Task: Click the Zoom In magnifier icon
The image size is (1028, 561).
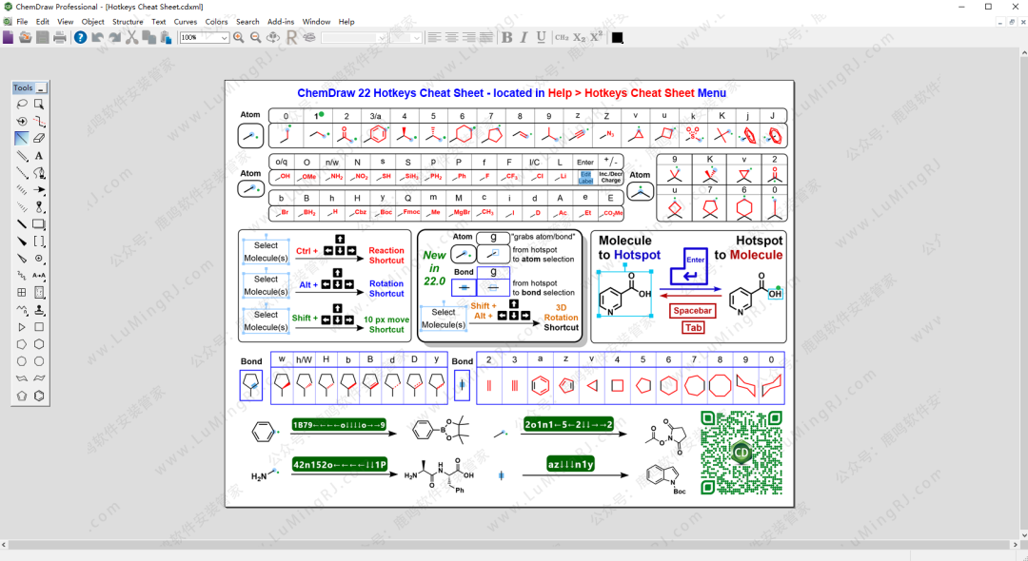Action: [239, 37]
